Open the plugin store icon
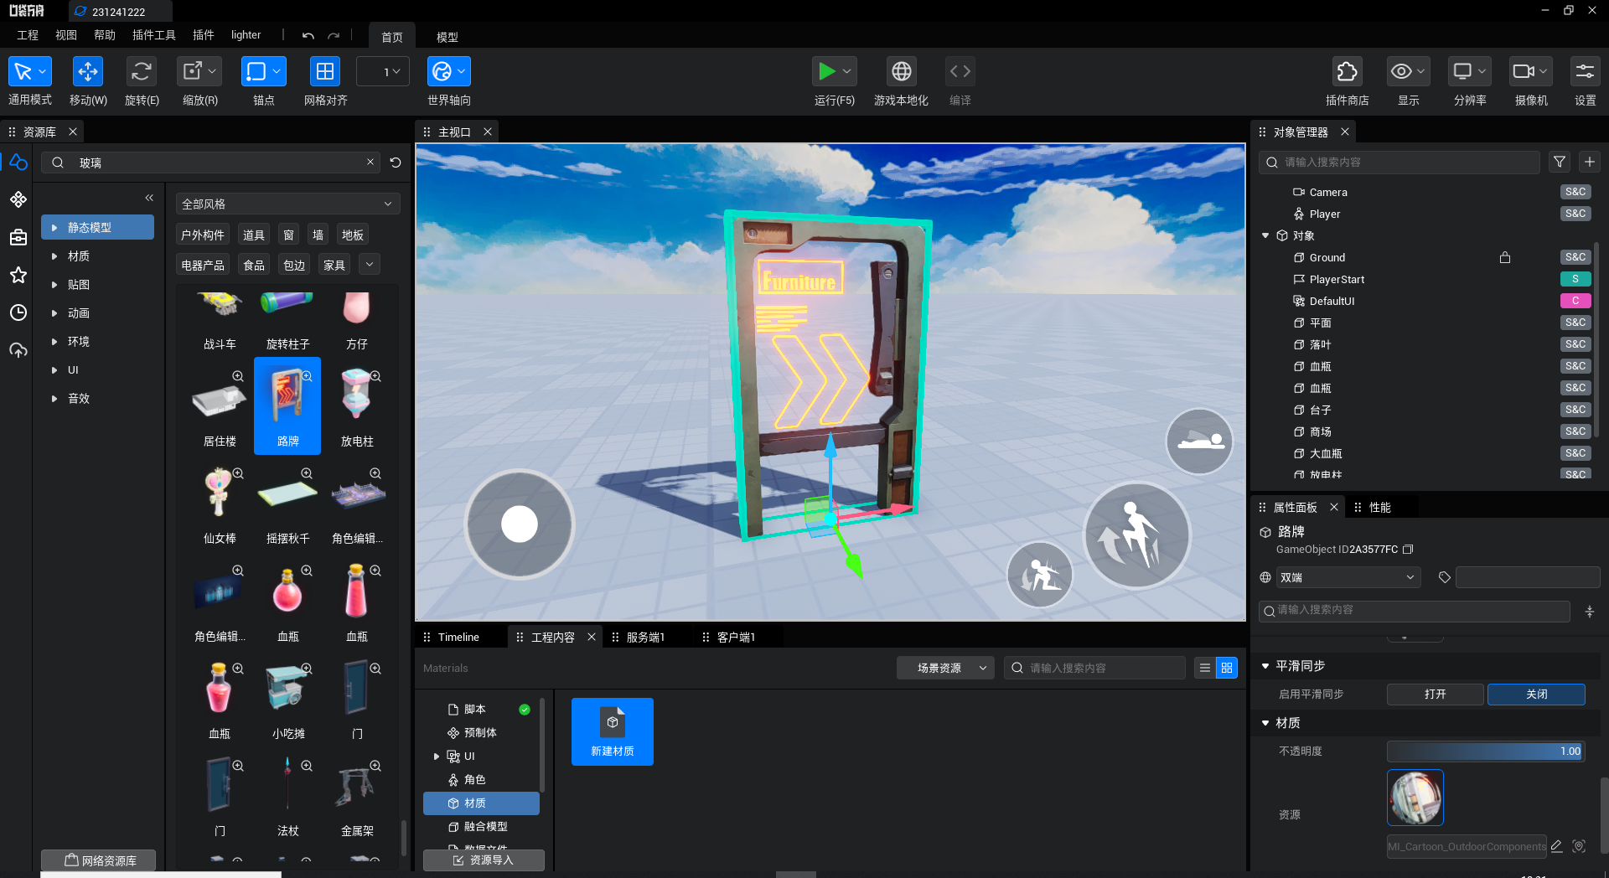 coord(1348,72)
